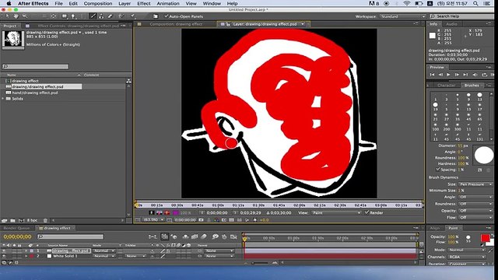The image size is (498, 280).
Task: Select the hand/drawing effect.psd project item
Action: pos(35,93)
